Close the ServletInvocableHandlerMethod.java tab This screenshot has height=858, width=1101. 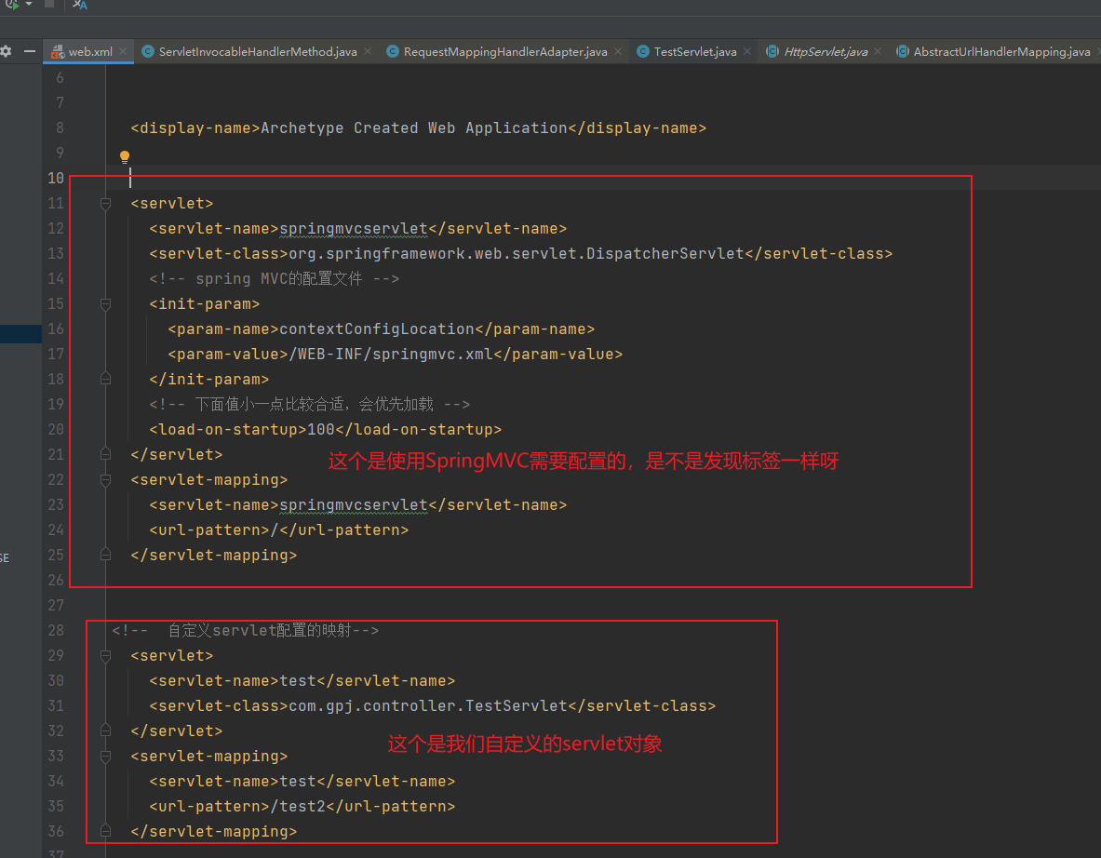[368, 51]
